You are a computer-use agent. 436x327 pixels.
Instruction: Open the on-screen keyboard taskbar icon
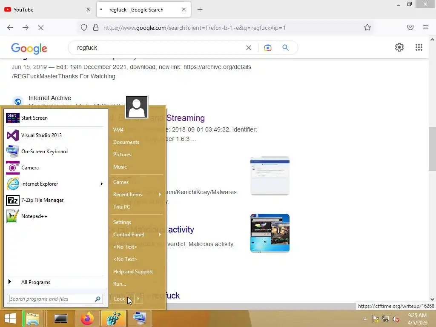(x=140, y=318)
